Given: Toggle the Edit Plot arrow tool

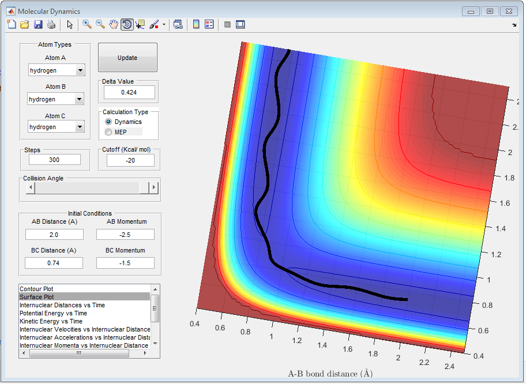Looking at the screenshot, I should point(70,24).
